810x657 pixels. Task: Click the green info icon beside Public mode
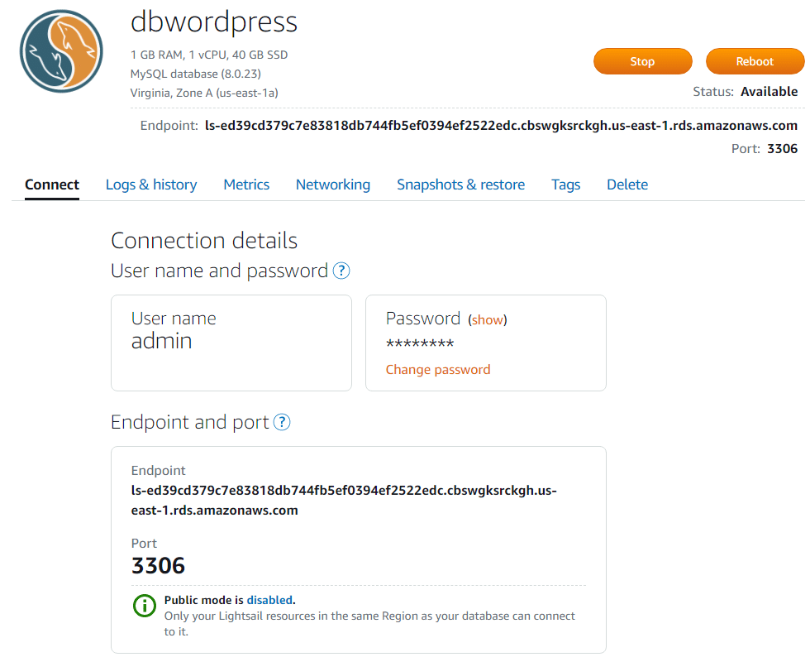[145, 605]
